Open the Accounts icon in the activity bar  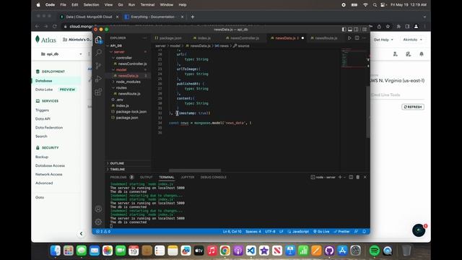click(98, 209)
